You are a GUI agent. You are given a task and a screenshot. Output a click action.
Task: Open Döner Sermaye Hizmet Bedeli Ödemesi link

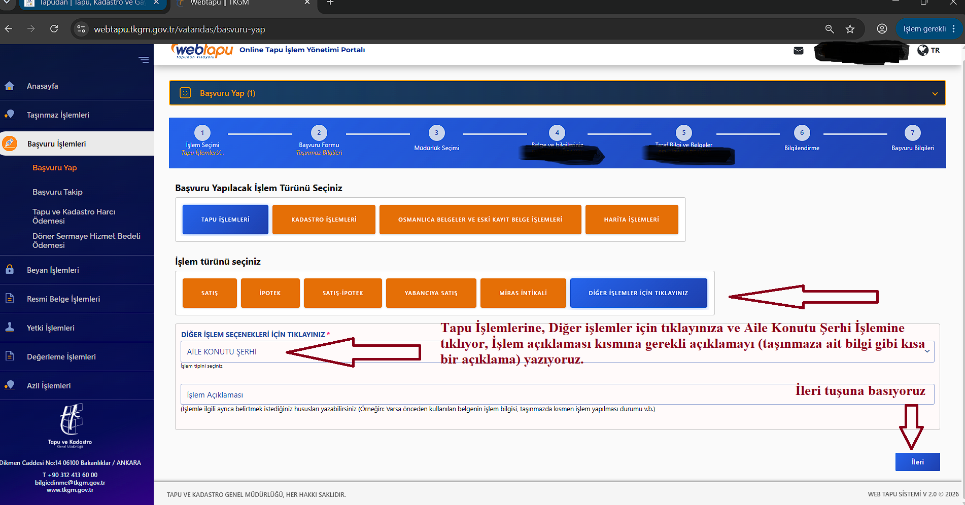coord(87,240)
